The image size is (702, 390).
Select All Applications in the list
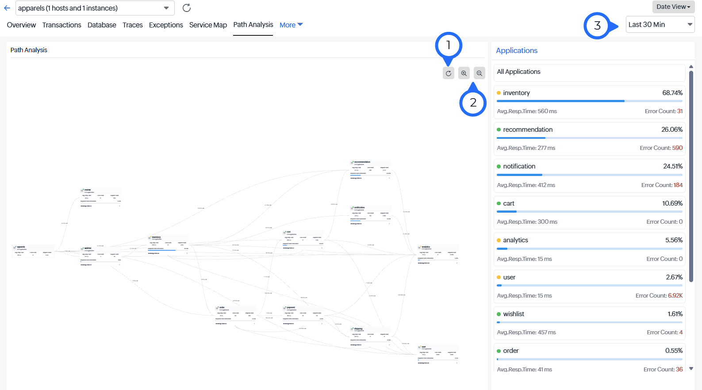pos(589,72)
